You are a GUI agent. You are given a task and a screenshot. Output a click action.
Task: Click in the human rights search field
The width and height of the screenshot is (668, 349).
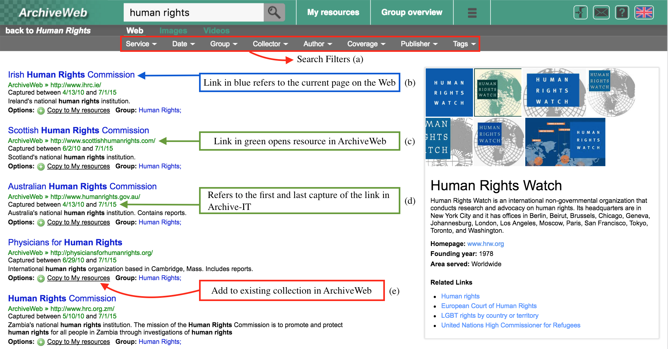[x=193, y=13]
